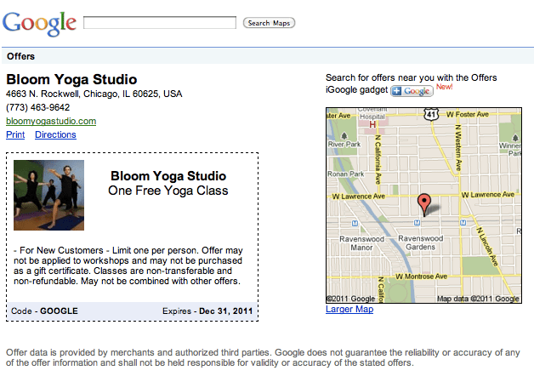Click the US Route 41 highway shield
This screenshot has width=534, height=382.
point(432,112)
